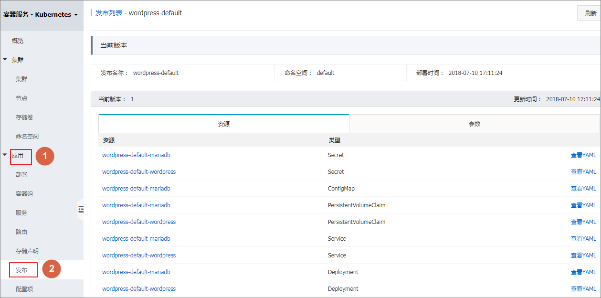View YAML for the mariadb Secret
Screen dimensions: 601x298
583,155
